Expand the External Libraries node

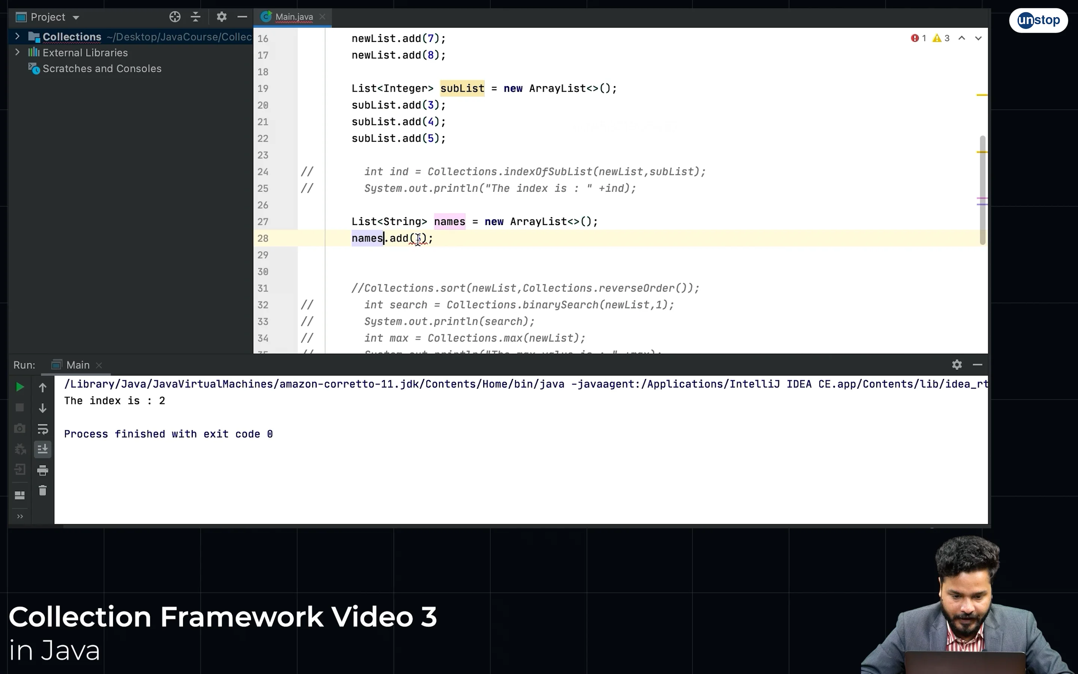(17, 52)
